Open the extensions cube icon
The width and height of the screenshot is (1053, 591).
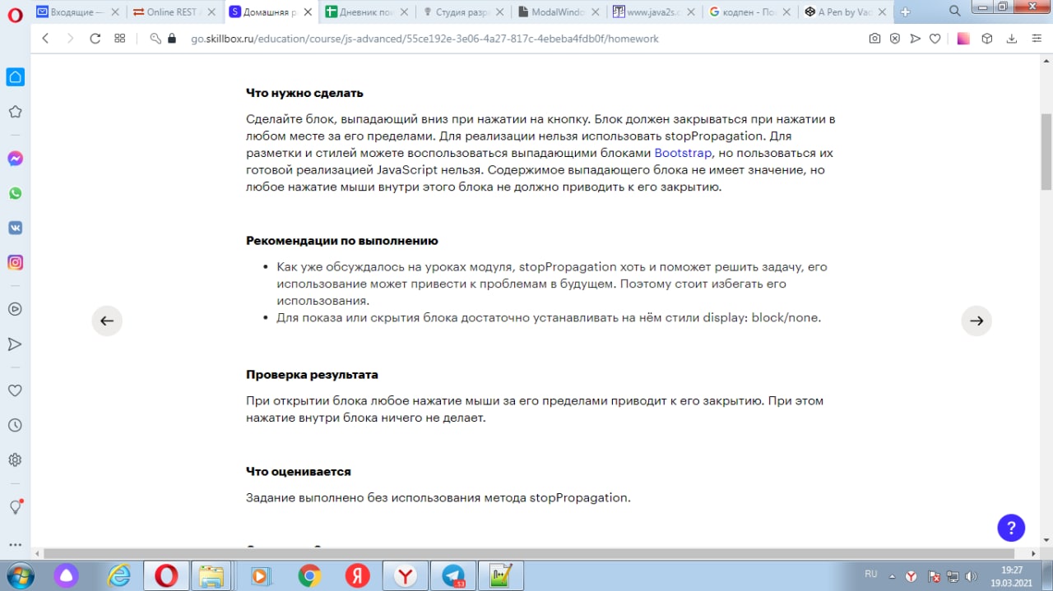[987, 39]
